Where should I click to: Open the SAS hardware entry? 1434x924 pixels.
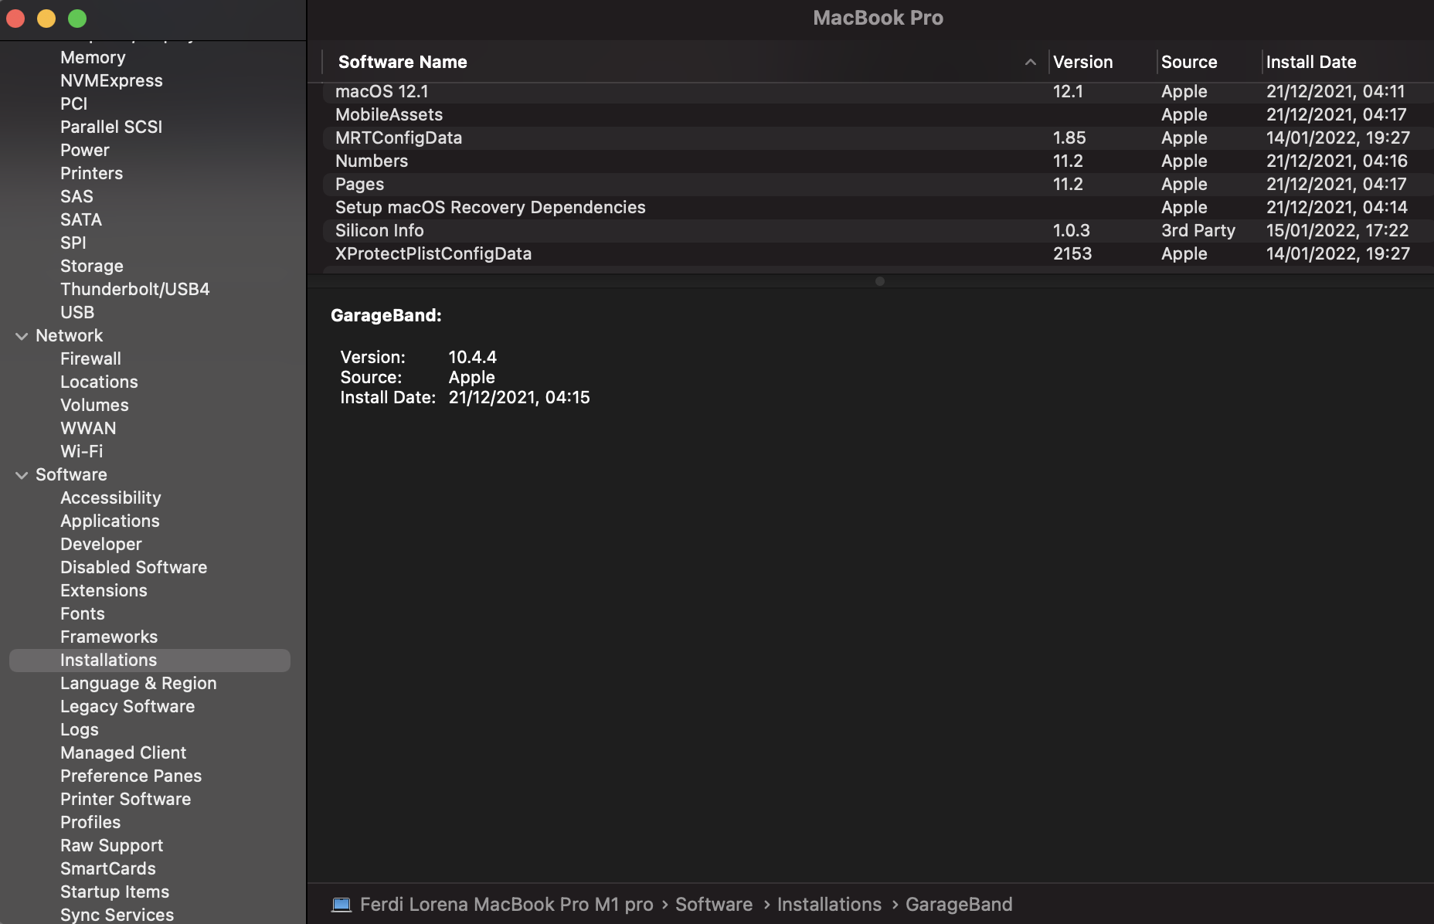pyautogui.click(x=76, y=197)
